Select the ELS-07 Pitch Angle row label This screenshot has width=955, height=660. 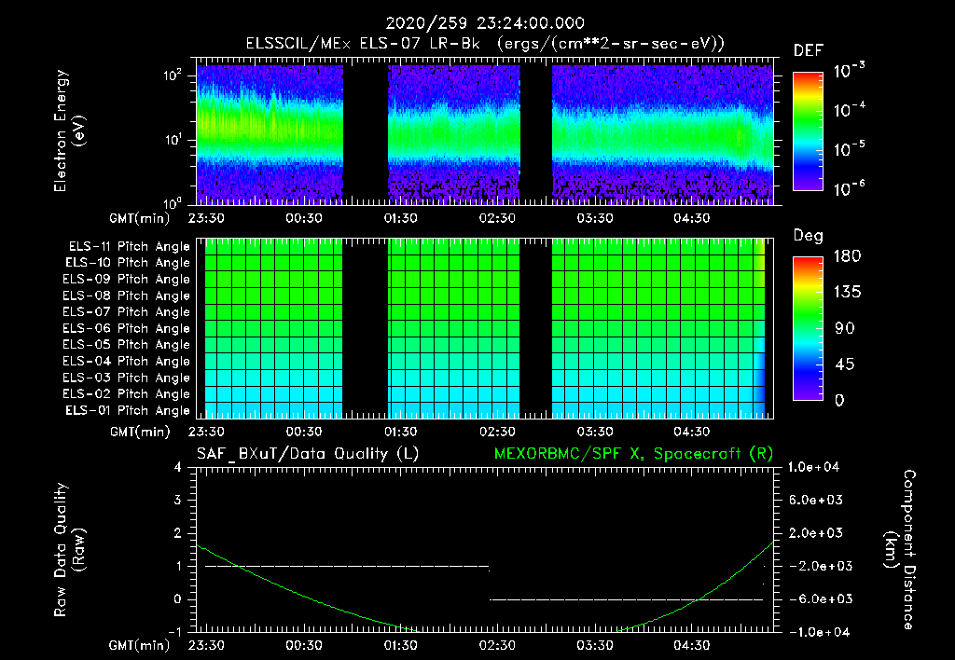point(126,311)
